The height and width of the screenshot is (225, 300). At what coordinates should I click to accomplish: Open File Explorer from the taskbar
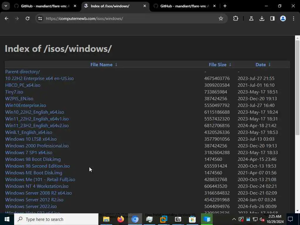point(106,219)
